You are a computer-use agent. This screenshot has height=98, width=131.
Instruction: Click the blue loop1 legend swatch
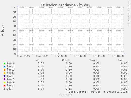click(4, 67)
